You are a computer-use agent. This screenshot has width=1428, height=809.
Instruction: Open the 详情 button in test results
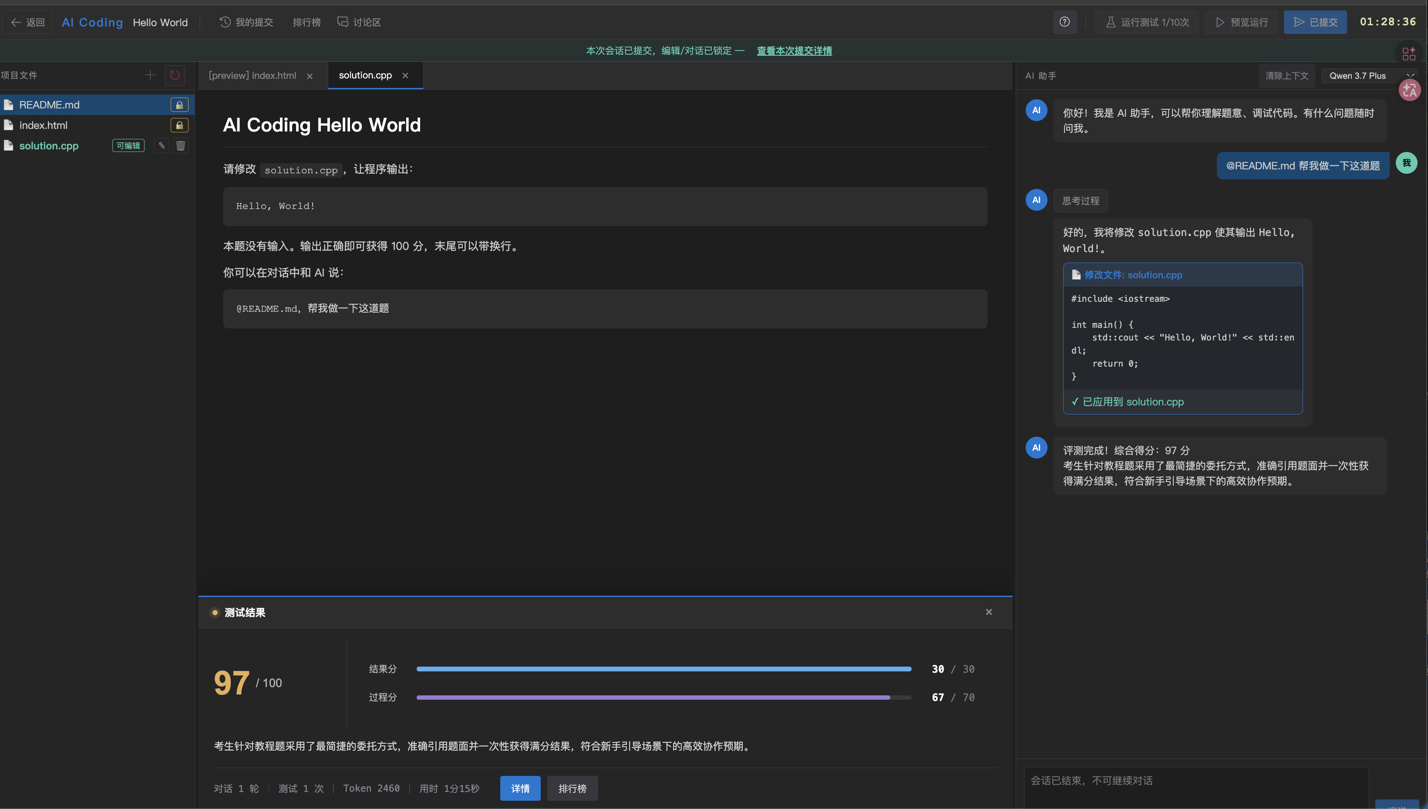coord(520,788)
